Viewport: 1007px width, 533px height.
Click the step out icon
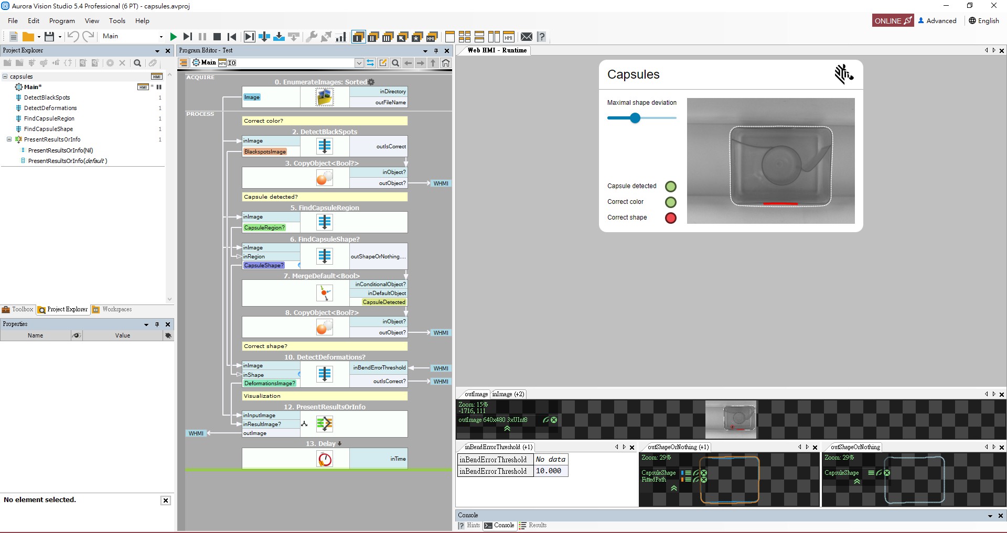[294, 37]
